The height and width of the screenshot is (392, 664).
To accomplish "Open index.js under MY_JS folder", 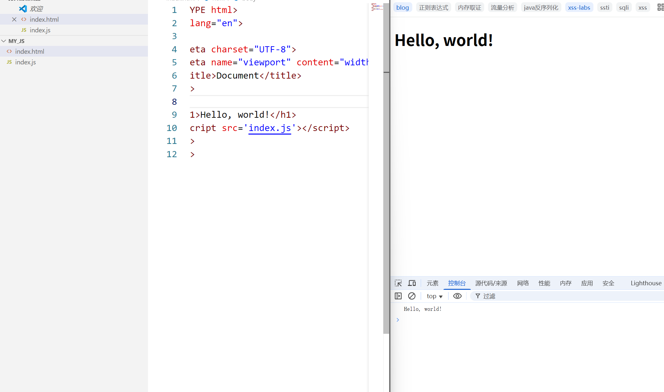I will click(25, 62).
